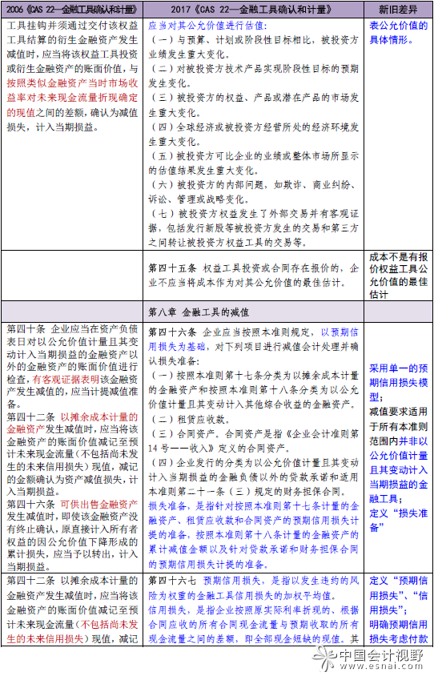Select the "新旧差异" column header
The width and height of the screenshot is (434, 676).
point(398,9)
